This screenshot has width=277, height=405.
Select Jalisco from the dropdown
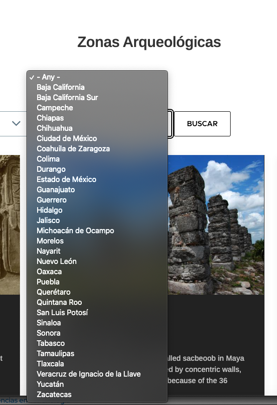(97, 220)
